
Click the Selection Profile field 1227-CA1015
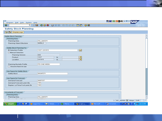[x=57, y=50]
